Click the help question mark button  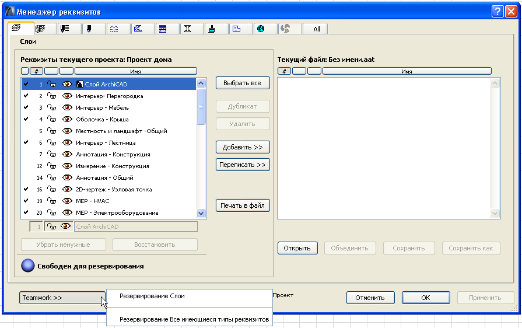(x=497, y=12)
